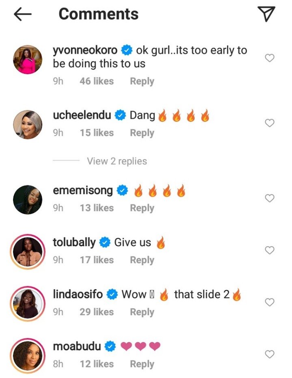The width and height of the screenshot is (292, 378).
Task: Reply to yvonneokoro's comment
Action: (142, 81)
